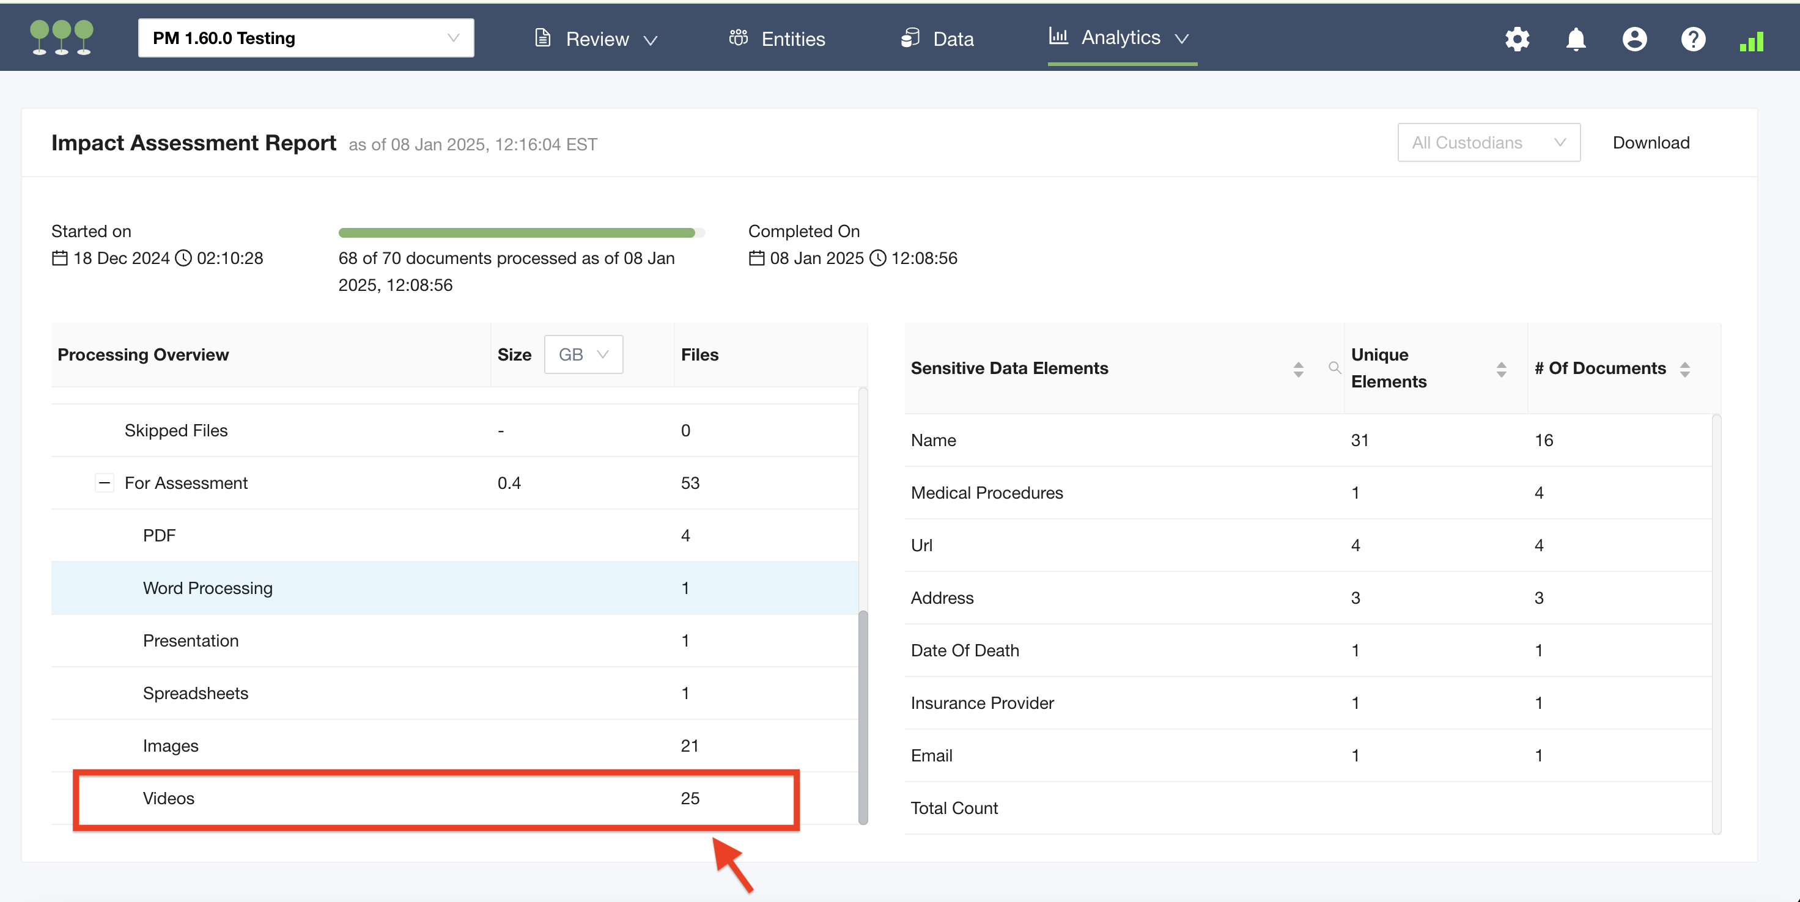
Task: Click the green signal bars icon
Action: (x=1752, y=42)
